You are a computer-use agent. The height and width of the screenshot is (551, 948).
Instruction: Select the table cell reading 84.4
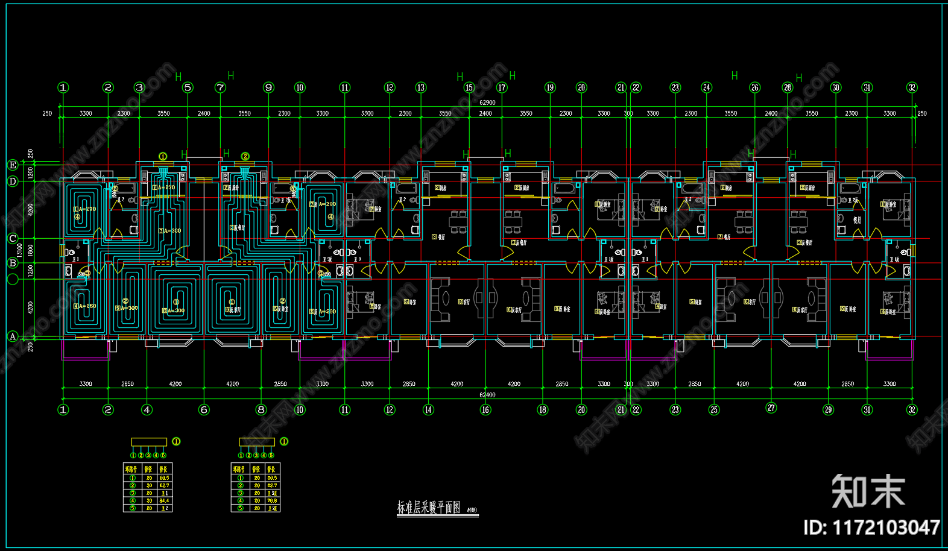coord(164,500)
